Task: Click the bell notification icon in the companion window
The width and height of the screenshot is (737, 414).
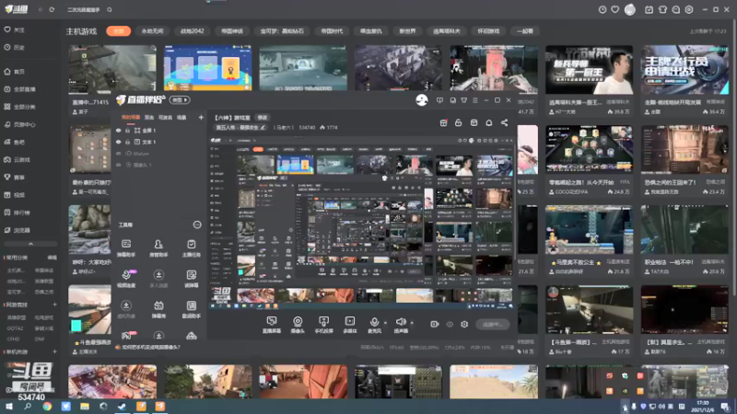Action: [x=489, y=122]
